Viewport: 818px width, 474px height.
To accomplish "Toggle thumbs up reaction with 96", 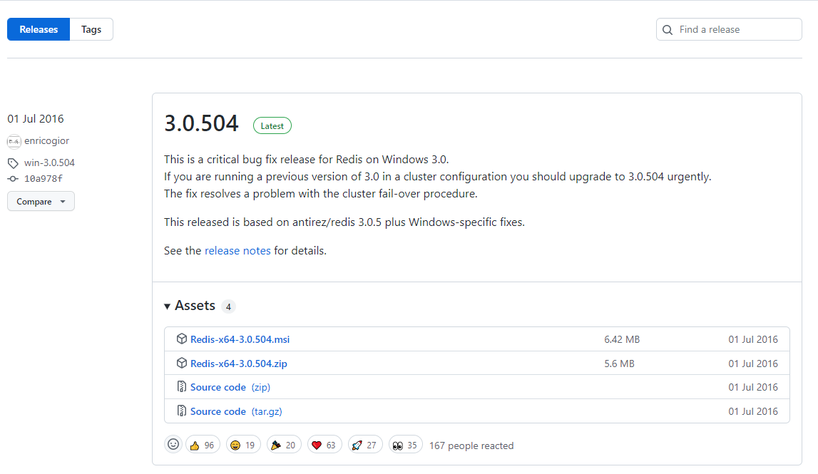I will coord(203,445).
